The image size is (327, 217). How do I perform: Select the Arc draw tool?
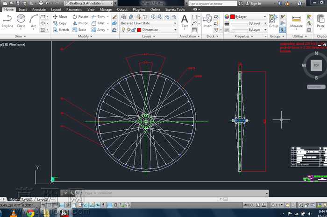tap(33, 21)
